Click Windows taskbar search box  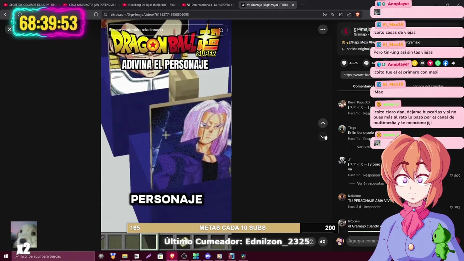(x=53, y=256)
